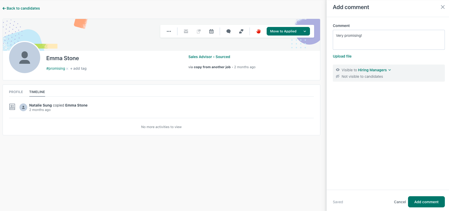Image resolution: width=449 pixels, height=211 pixels.
Task: Click the Emma Stone heading
Action: [x=63, y=58]
